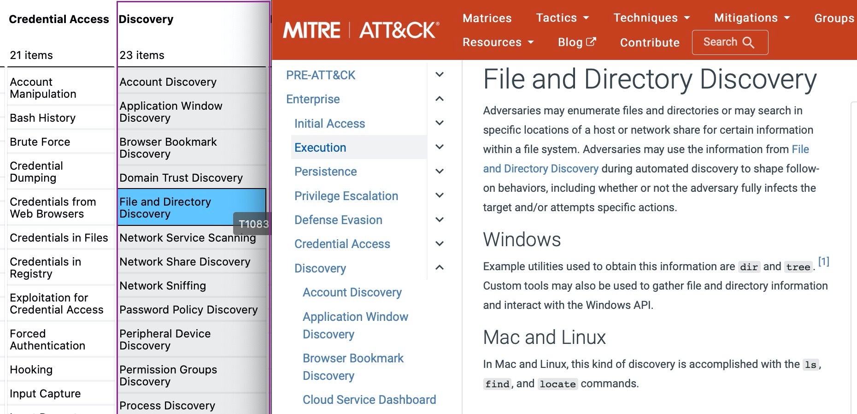Open the Resources dropdown menu
This screenshot has width=857, height=414.
coord(498,42)
